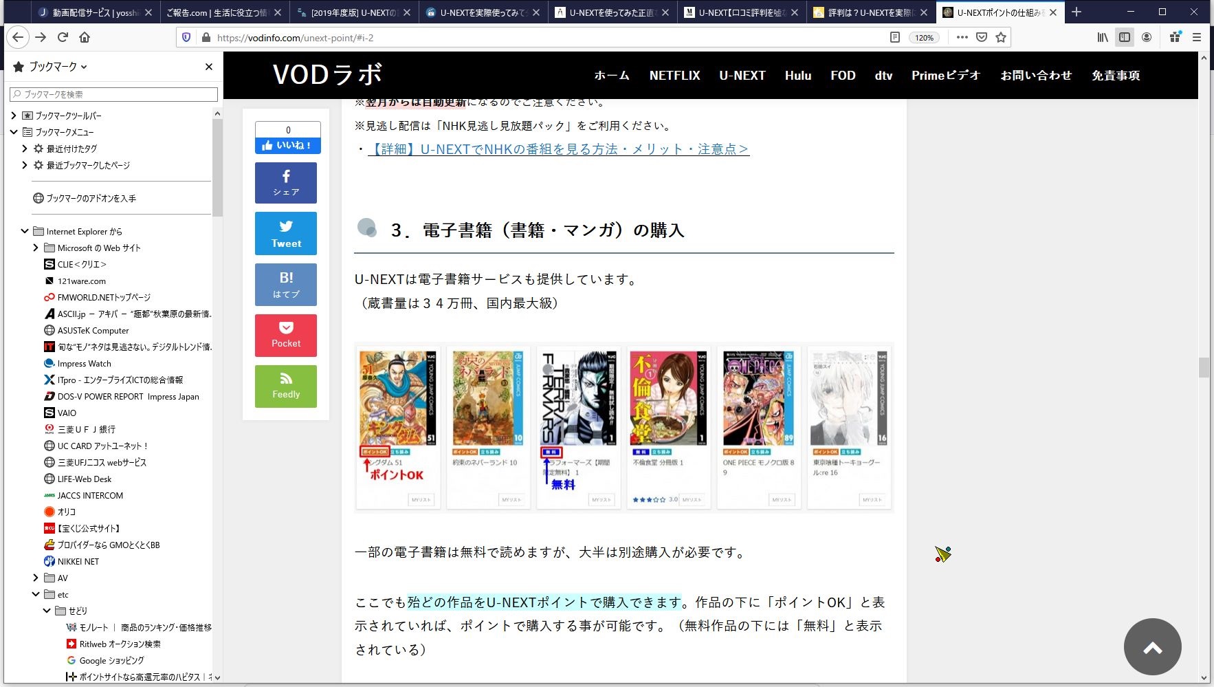This screenshot has width=1214, height=687.
Task: Open お問い合わせ navigation link
Action: click(1036, 76)
